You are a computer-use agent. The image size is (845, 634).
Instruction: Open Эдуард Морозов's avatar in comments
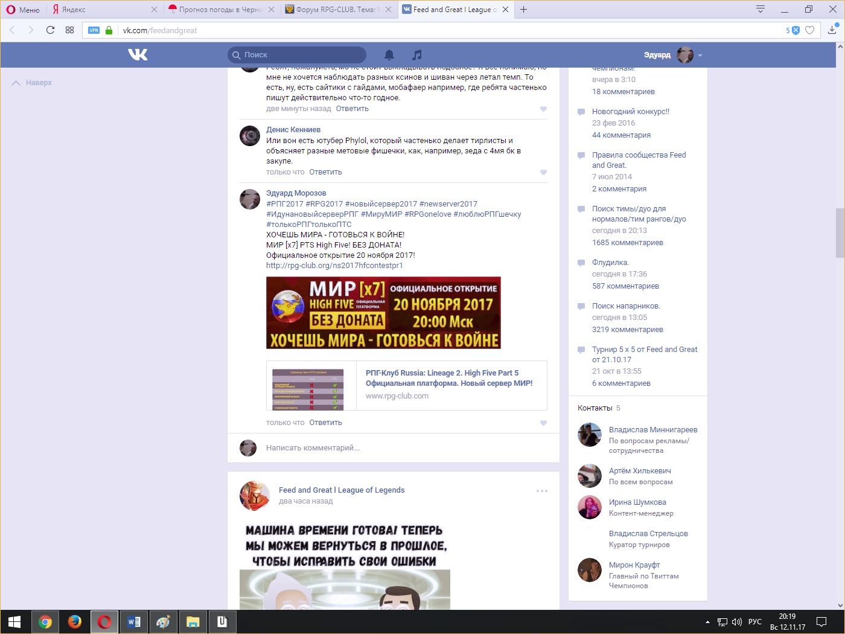(250, 199)
